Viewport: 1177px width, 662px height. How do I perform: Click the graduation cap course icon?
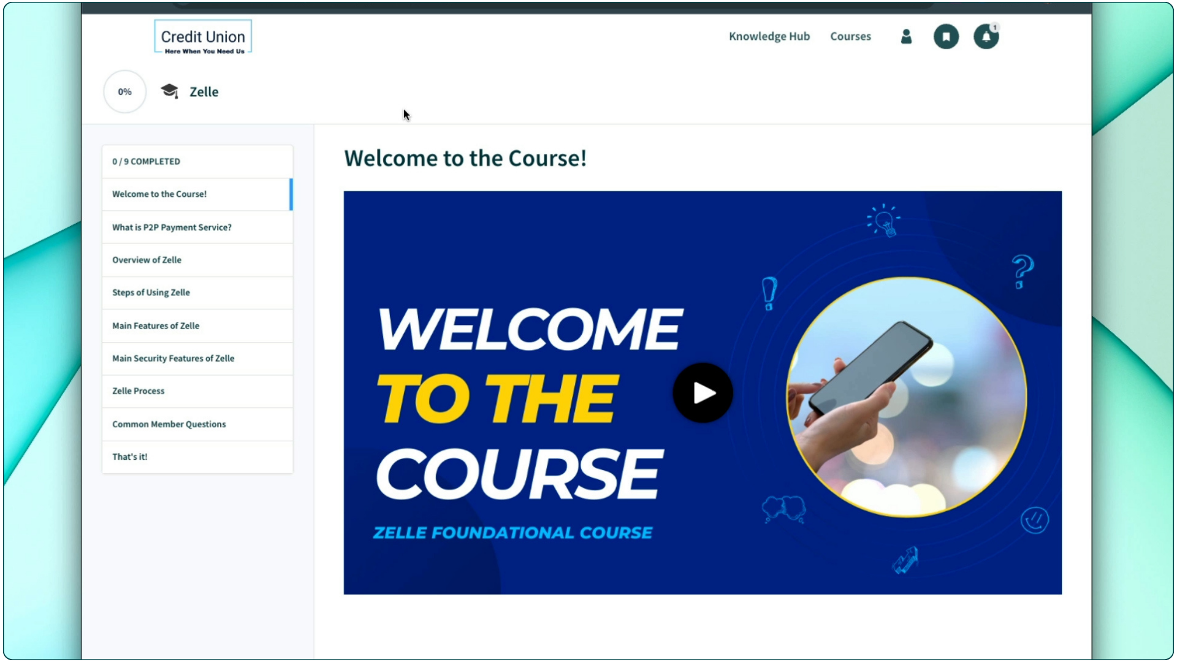169,91
